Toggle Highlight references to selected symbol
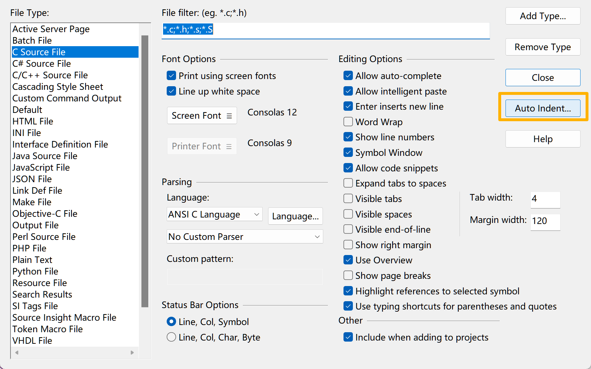 click(x=348, y=291)
